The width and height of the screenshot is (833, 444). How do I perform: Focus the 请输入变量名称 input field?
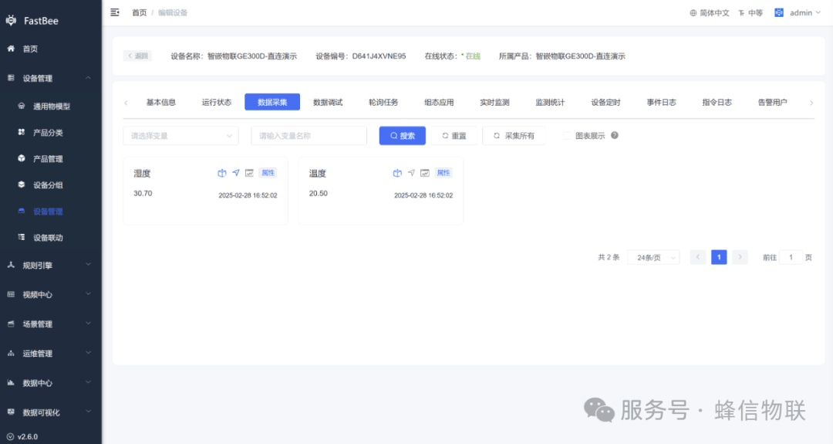pyautogui.click(x=309, y=136)
